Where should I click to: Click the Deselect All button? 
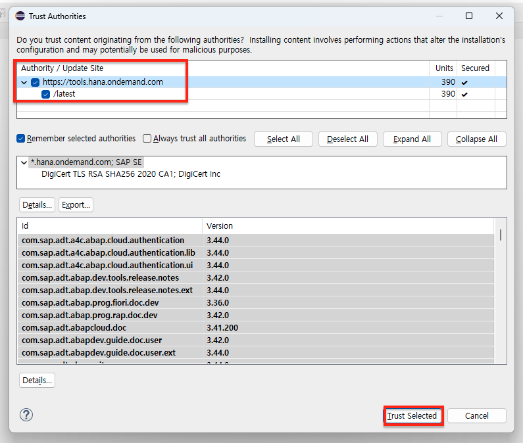pos(347,139)
